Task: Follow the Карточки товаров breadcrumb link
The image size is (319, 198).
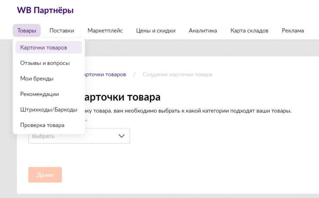Action: click(x=105, y=75)
